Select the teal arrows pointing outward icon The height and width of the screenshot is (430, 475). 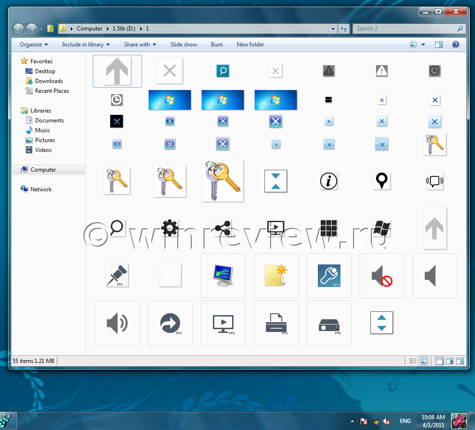pyautogui.click(x=382, y=323)
